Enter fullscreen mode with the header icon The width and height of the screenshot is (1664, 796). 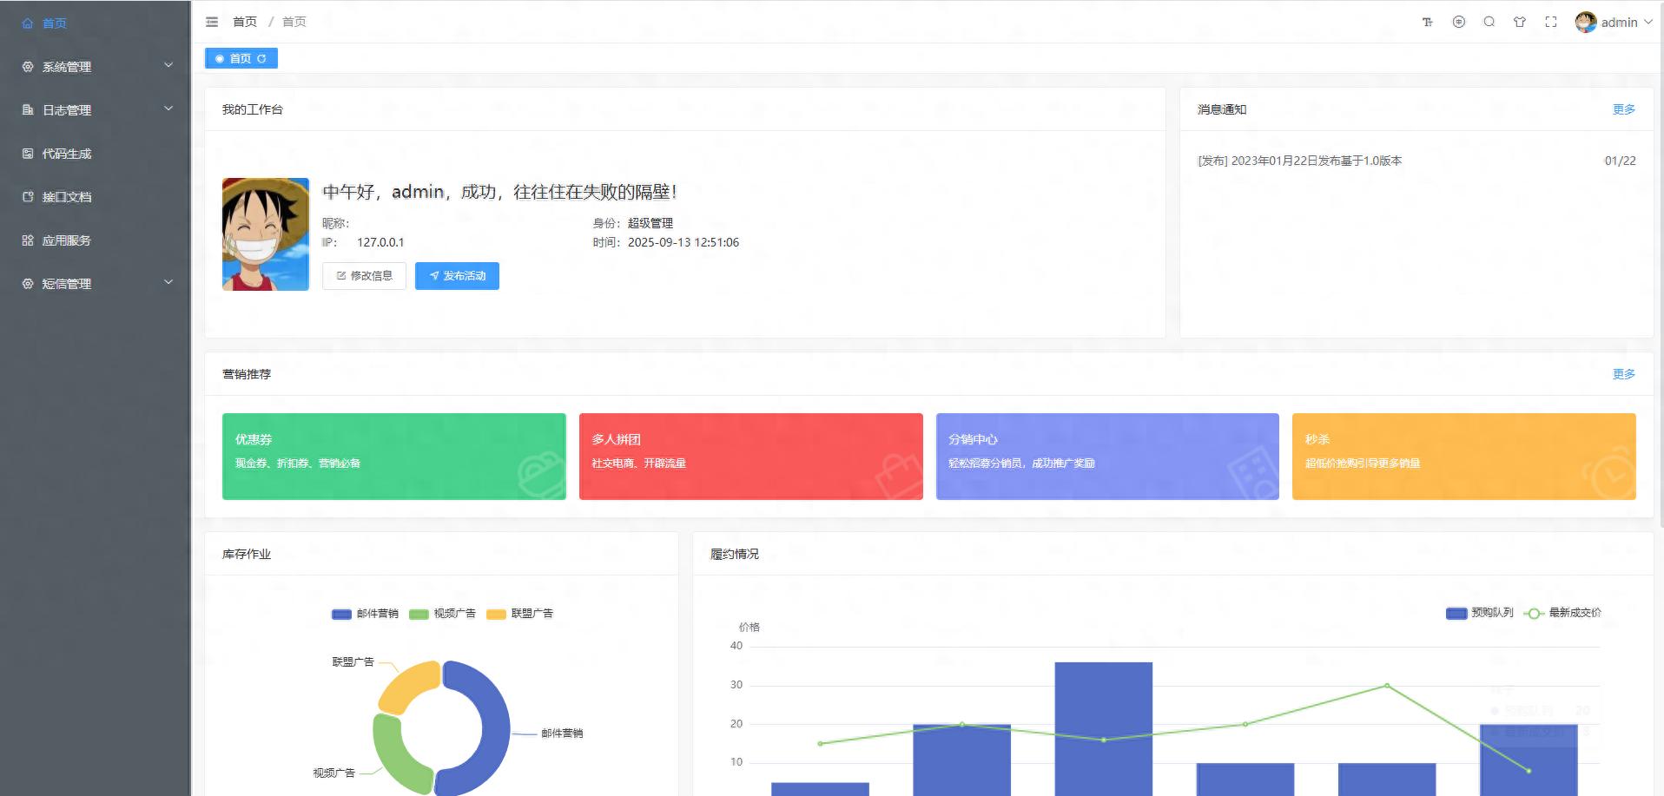pyautogui.click(x=1551, y=22)
